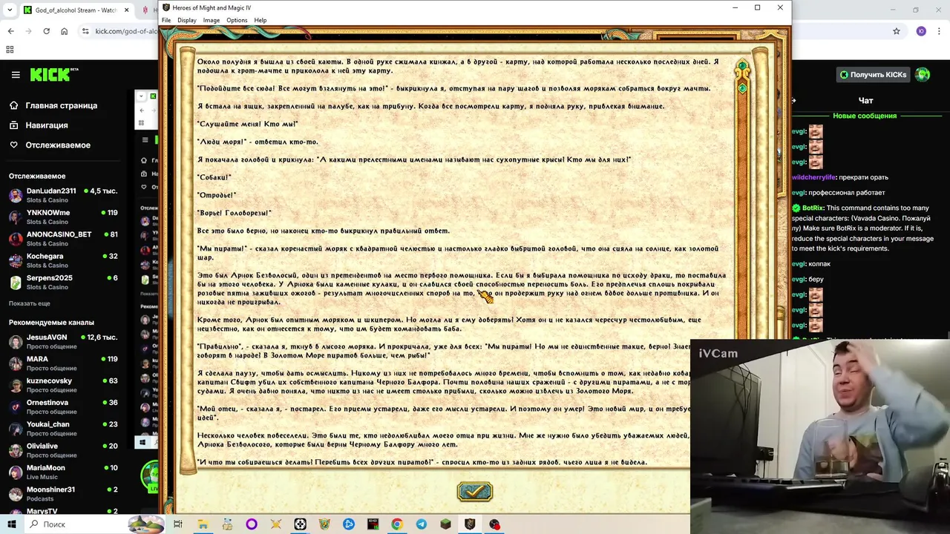Go back in Chrome browser
This screenshot has height=534, width=950.
click(x=10, y=31)
